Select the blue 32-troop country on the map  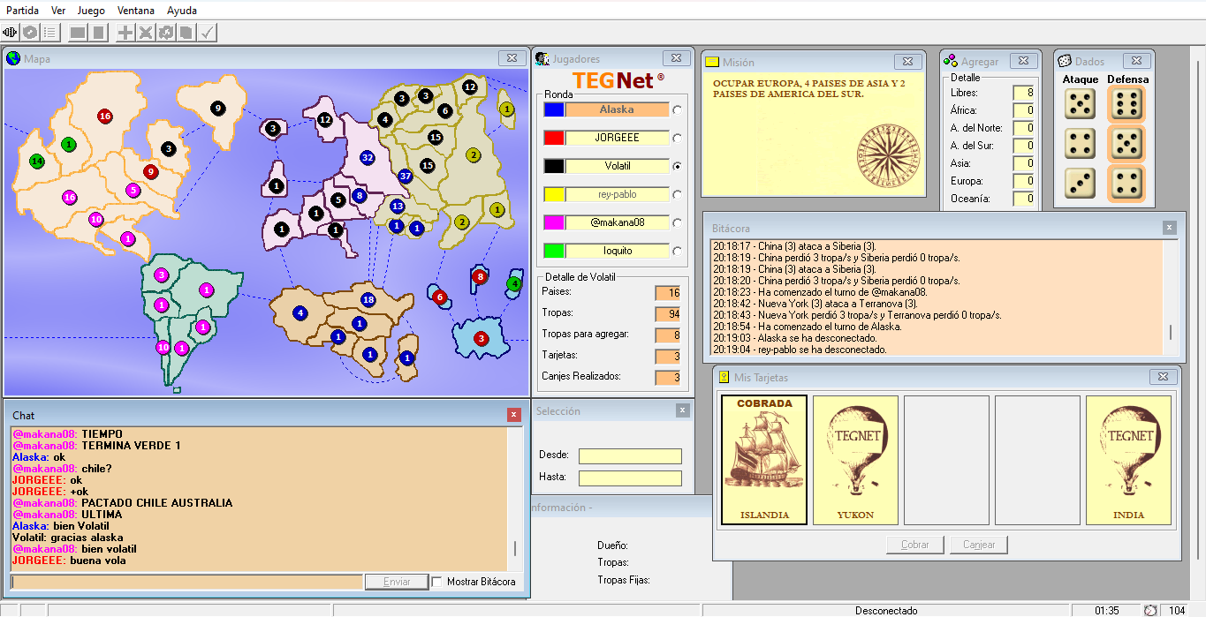(368, 158)
